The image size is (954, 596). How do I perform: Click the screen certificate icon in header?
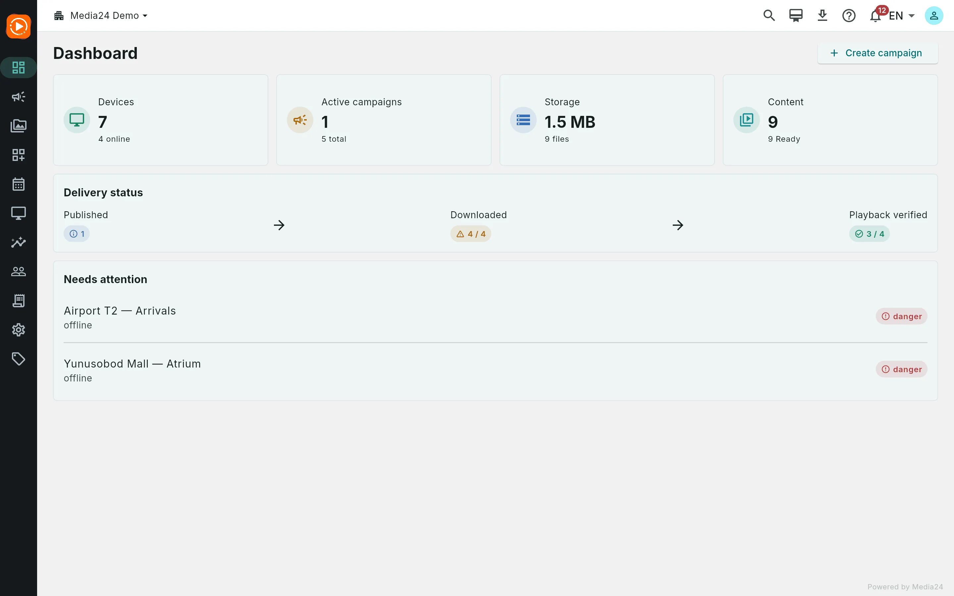(x=796, y=16)
